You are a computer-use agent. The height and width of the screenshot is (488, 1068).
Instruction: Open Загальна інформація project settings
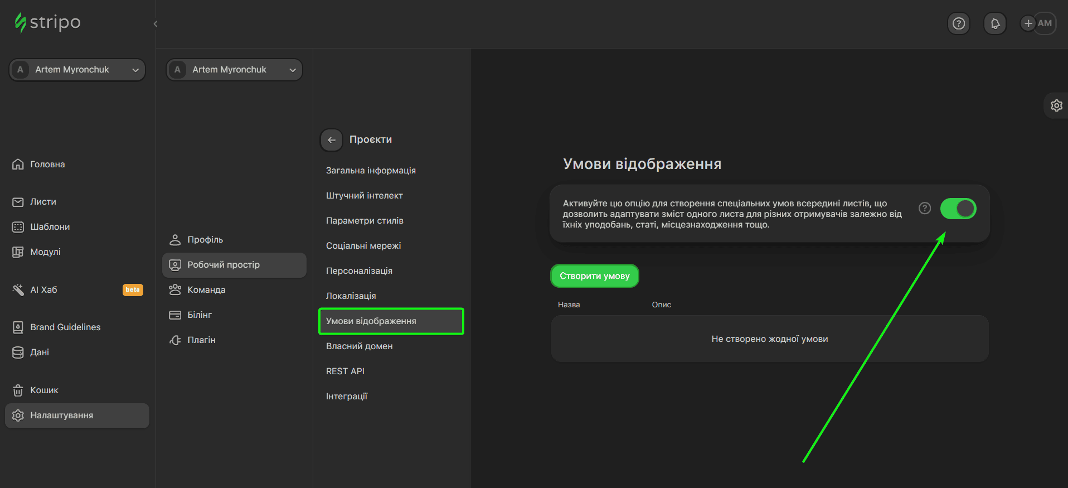point(371,171)
